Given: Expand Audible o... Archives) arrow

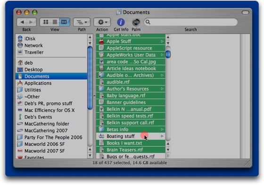Looking at the screenshot, I should pyautogui.click(x=162, y=75).
